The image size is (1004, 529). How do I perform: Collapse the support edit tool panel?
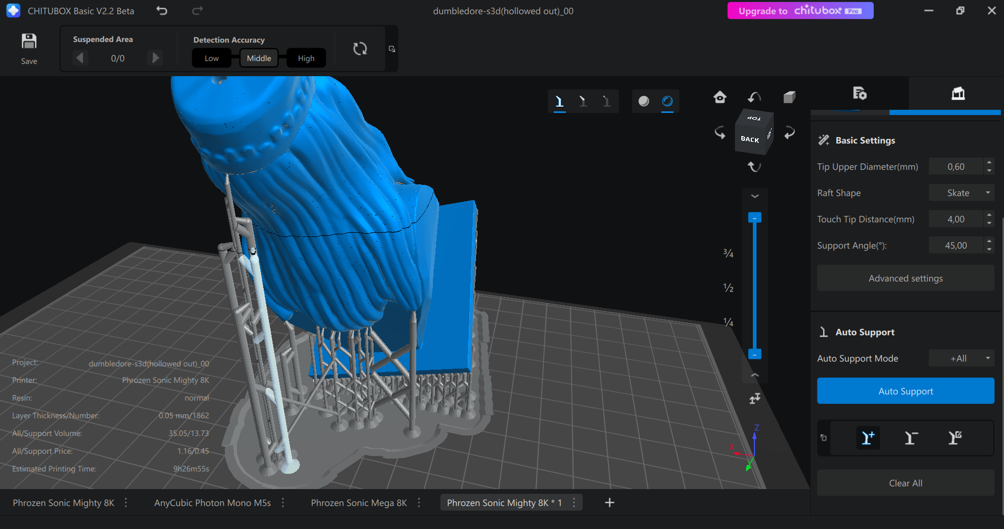(x=823, y=438)
